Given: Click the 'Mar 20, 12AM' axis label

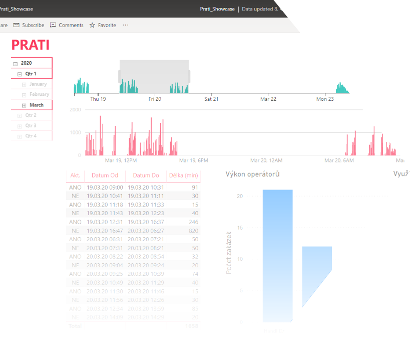Looking at the screenshot, I should [266, 160].
